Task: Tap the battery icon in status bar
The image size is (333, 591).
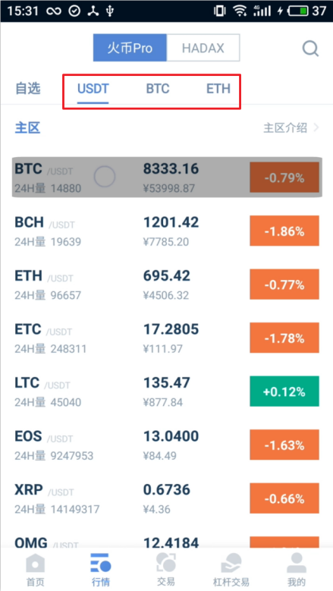Action: pyautogui.click(x=298, y=11)
